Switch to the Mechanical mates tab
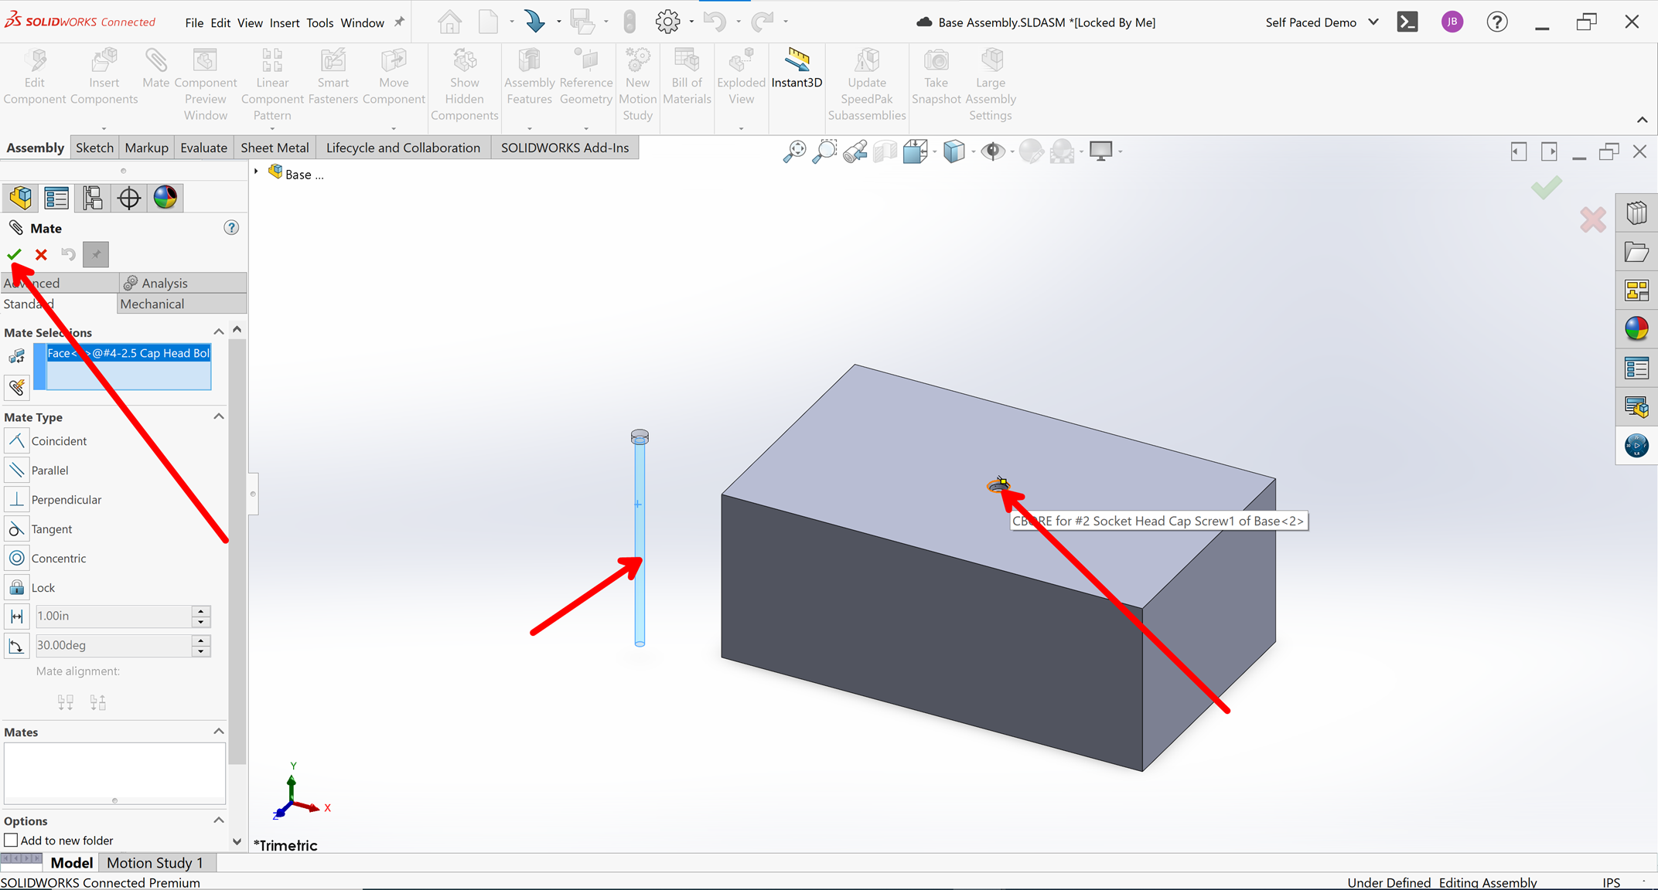The image size is (1658, 890). click(x=152, y=304)
